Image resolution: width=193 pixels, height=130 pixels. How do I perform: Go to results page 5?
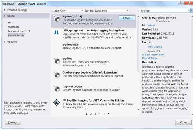(104, 114)
